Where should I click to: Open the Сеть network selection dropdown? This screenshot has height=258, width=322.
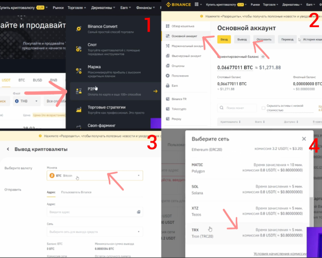pyautogui.click(x=95, y=232)
